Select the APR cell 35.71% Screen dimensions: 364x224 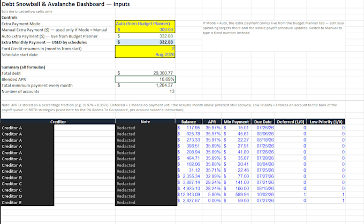coord(212,170)
